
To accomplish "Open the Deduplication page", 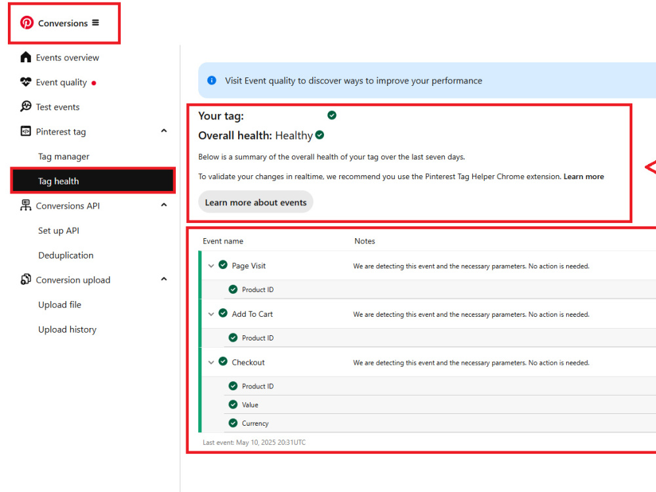I will pyautogui.click(x=66, y=255).
